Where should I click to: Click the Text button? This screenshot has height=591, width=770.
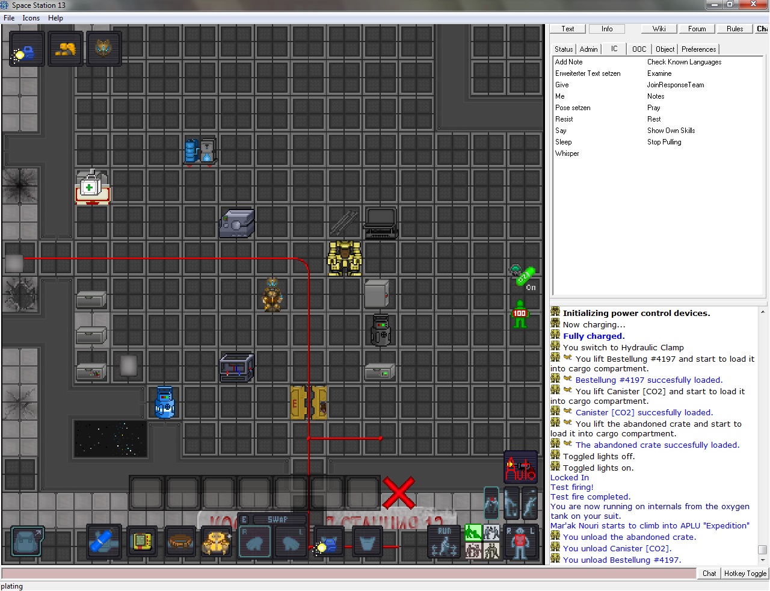568,29
